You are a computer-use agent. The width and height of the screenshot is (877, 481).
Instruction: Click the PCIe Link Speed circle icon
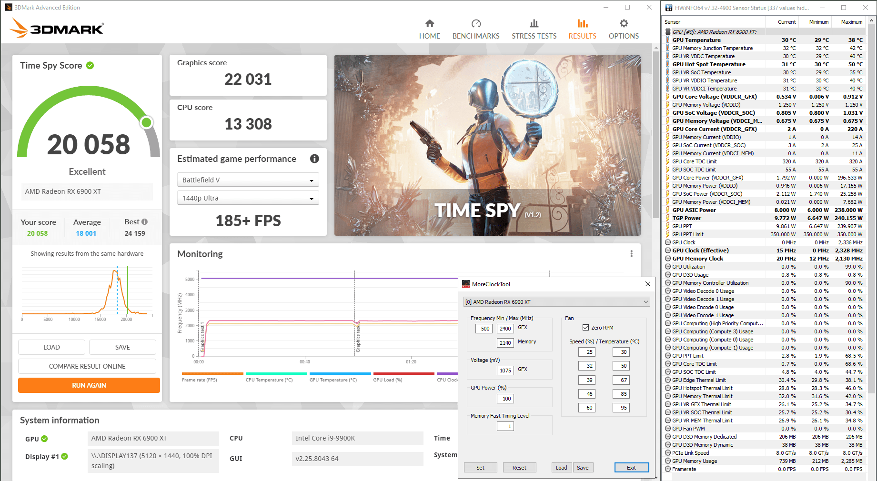(668, 453)
